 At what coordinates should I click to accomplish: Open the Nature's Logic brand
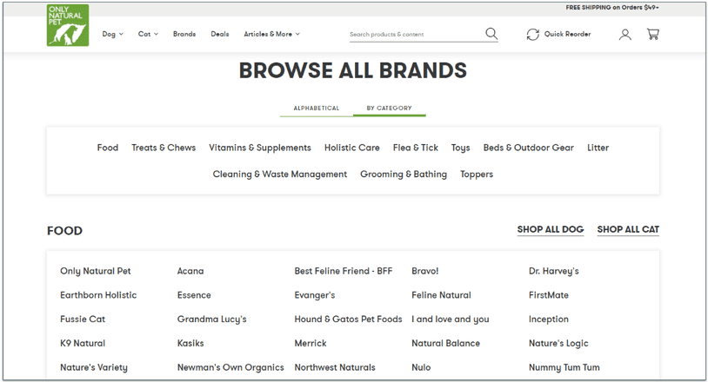tap(558, 343)
